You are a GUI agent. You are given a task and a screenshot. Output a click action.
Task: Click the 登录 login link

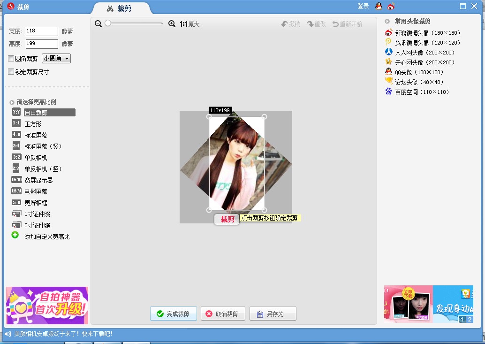[x=363, y=6]
